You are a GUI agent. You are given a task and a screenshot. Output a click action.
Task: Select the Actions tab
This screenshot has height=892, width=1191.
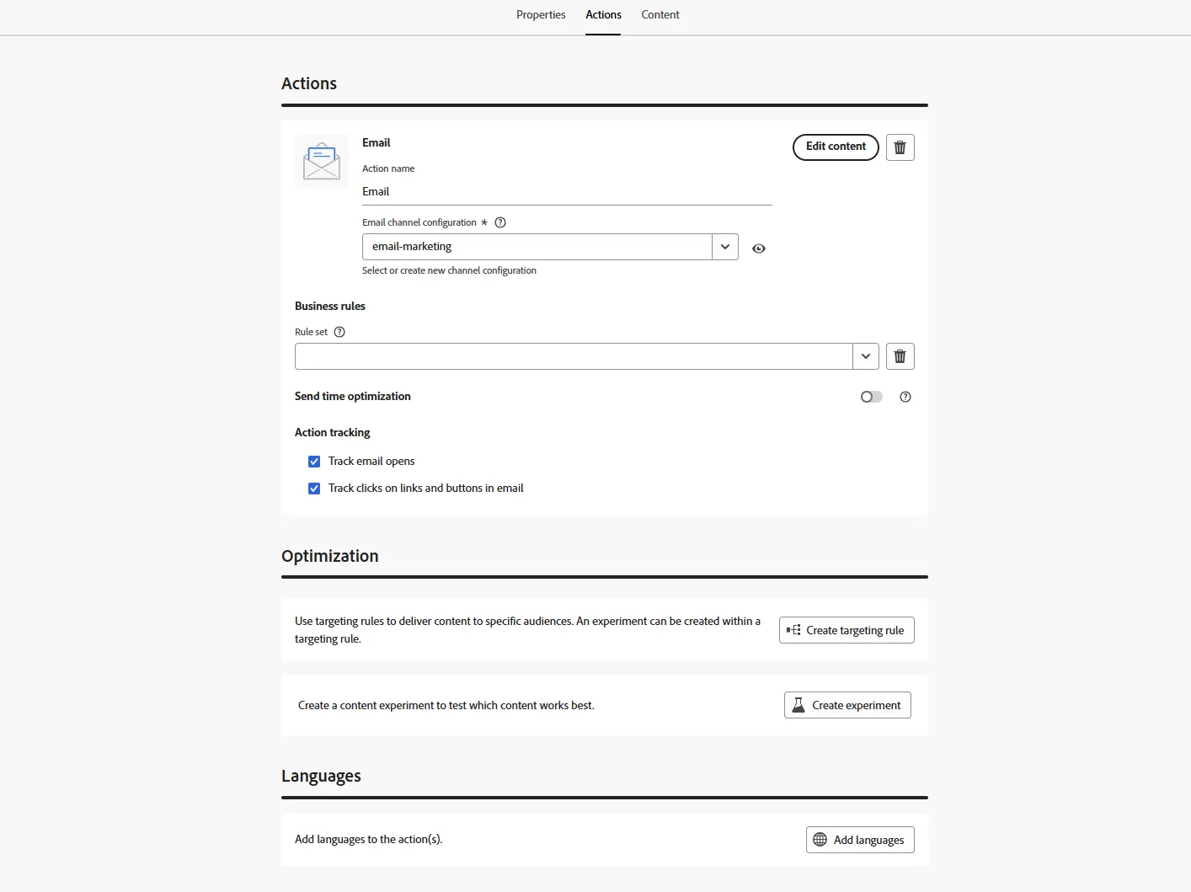(604, 15)
